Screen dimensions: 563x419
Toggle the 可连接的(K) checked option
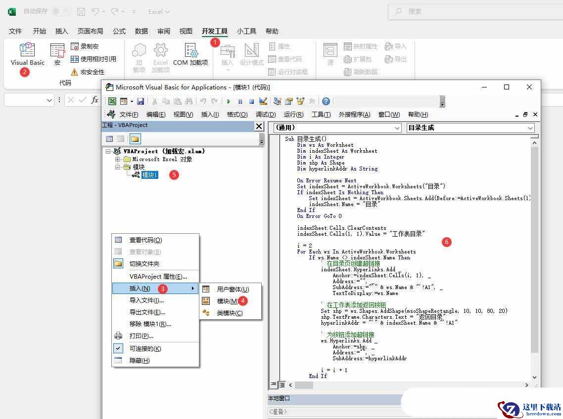155,349
